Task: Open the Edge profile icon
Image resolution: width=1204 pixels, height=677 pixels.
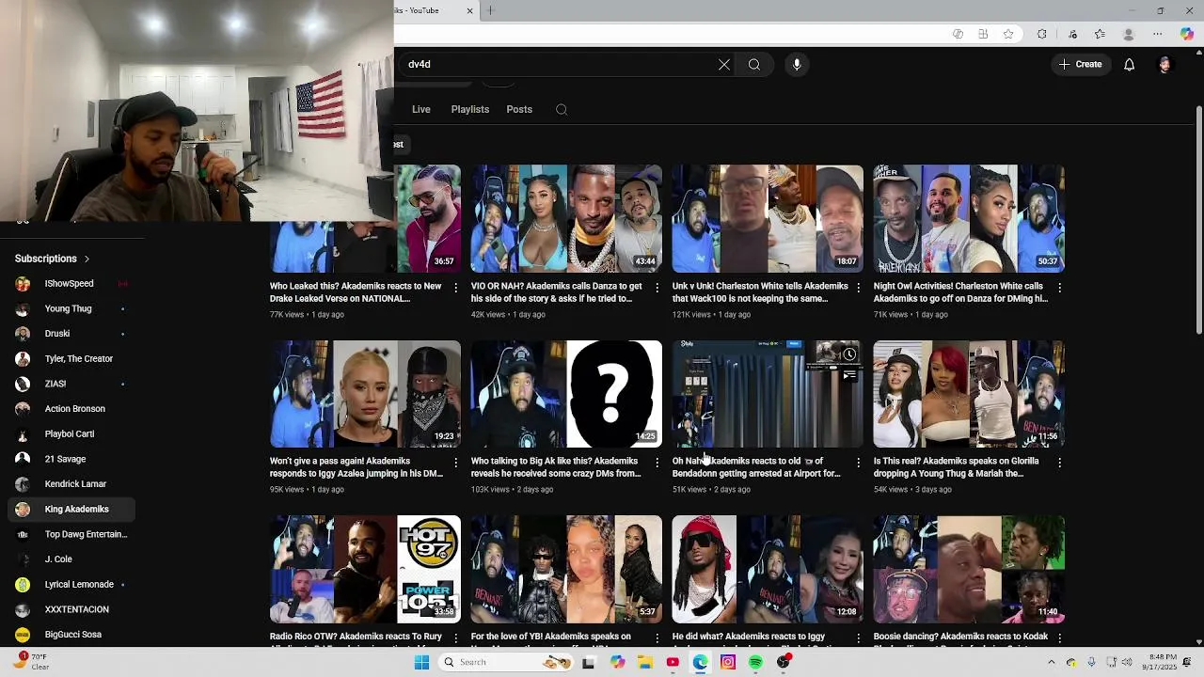Action: (1128, 34)
